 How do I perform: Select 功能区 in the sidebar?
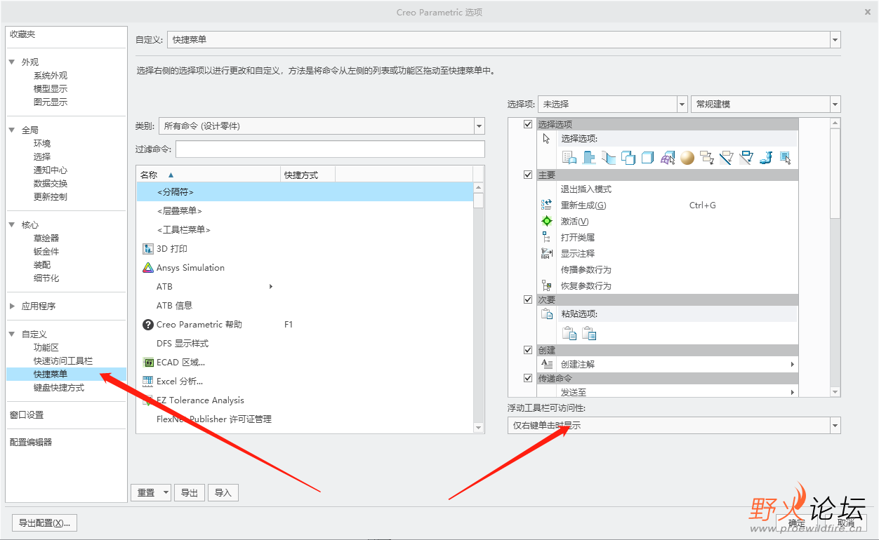pos(46,347)
